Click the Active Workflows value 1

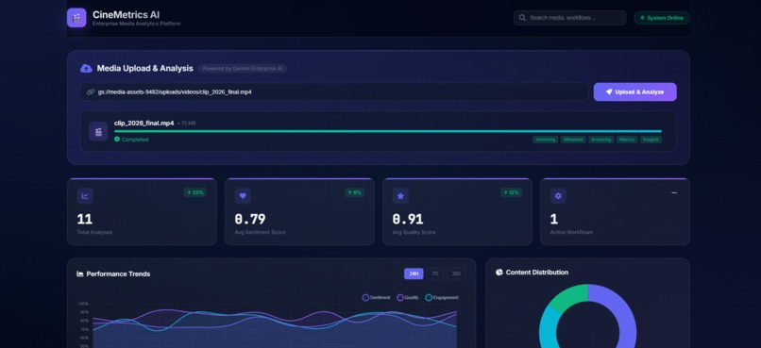point(554,220)
